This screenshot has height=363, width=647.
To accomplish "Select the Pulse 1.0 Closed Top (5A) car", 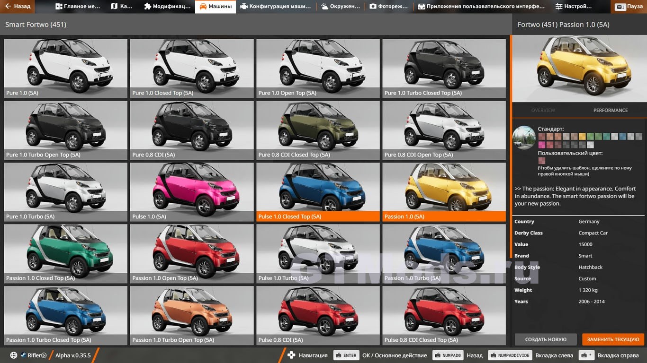I will (318, 192).
